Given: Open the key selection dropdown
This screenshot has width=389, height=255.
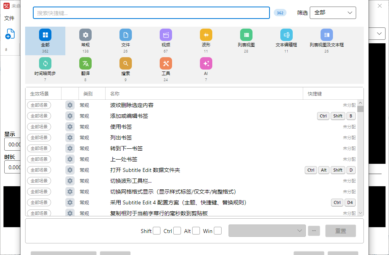Looking at the screenshot, I should (x=267, y=231).
